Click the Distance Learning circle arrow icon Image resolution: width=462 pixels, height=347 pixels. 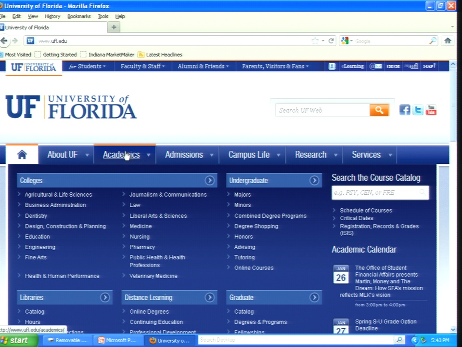click(209, 297)
